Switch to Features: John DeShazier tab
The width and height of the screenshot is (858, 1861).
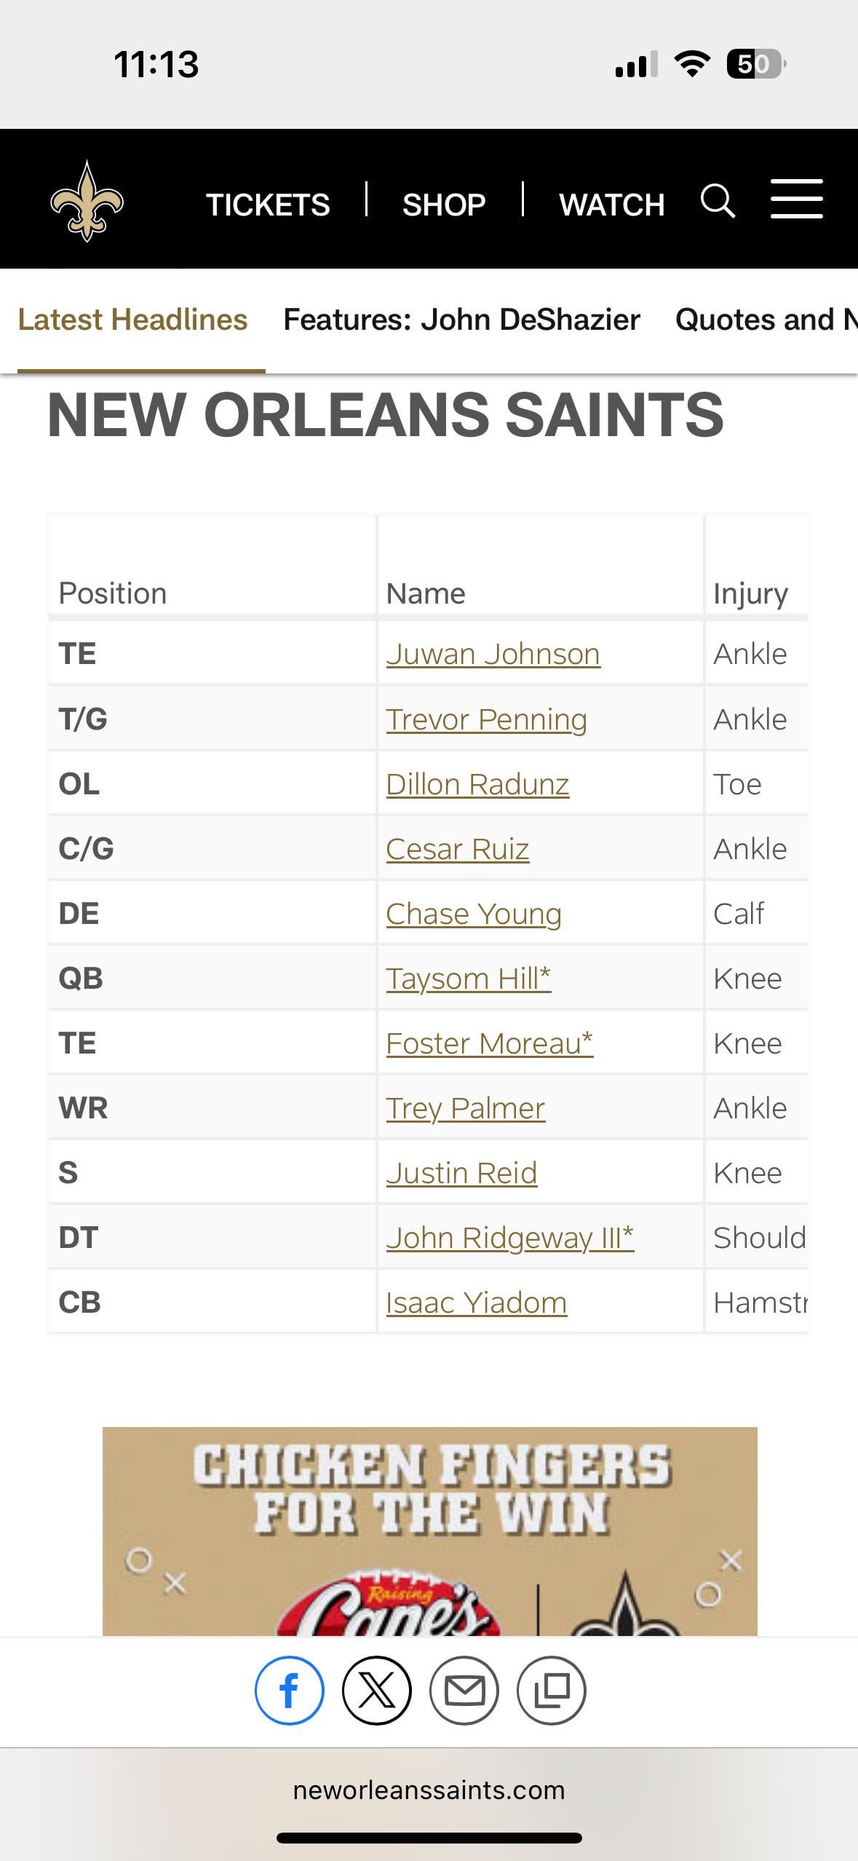pyautogui.click(x=461, y=320)
